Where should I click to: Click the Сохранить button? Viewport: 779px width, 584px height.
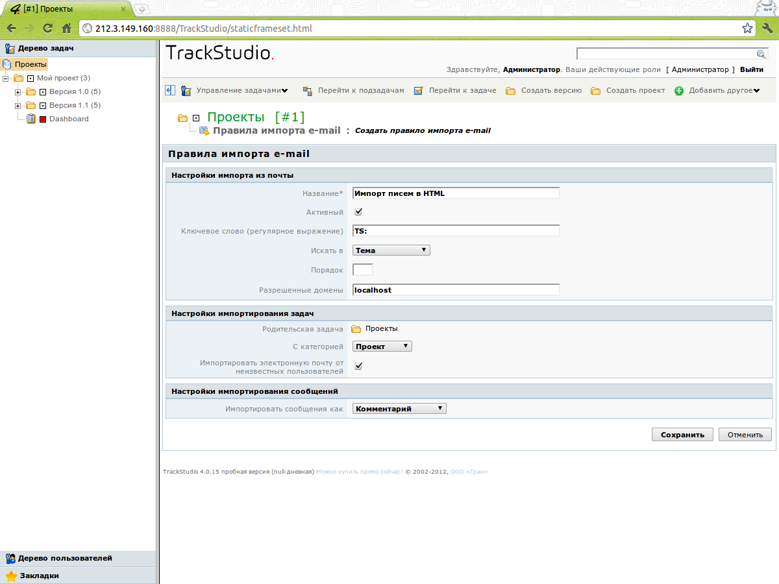[x=682, y=435]
